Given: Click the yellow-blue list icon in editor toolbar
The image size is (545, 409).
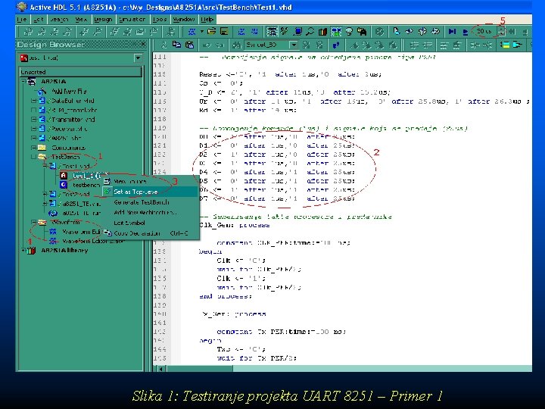Looking at the screenshot, I should pyautogui.click(x=504, y=45).
